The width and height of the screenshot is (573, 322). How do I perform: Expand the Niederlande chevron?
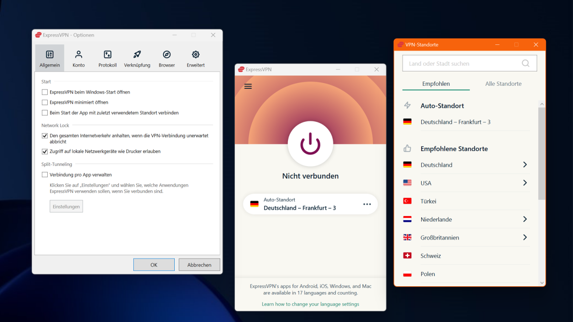coord(525,219)
